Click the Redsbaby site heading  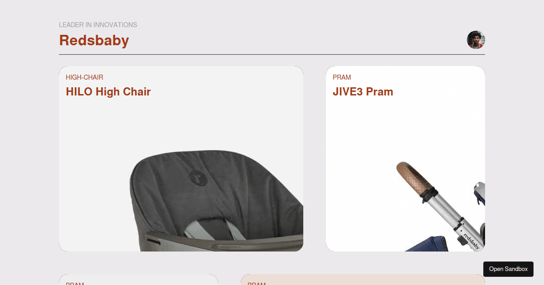pyautogui.click(x=94, y=40)
